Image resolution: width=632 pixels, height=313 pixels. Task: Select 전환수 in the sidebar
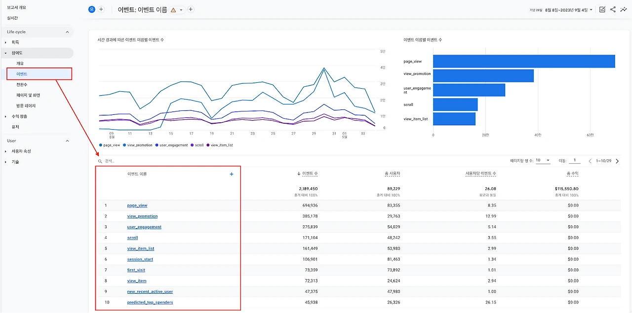coord(22,85)
